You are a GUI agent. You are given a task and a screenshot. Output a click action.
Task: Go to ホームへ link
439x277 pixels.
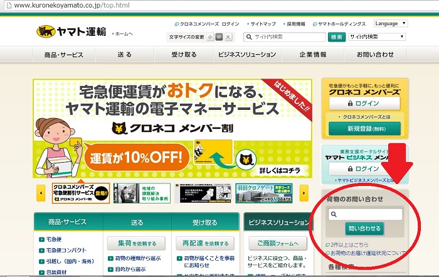[x=122, y=34]
